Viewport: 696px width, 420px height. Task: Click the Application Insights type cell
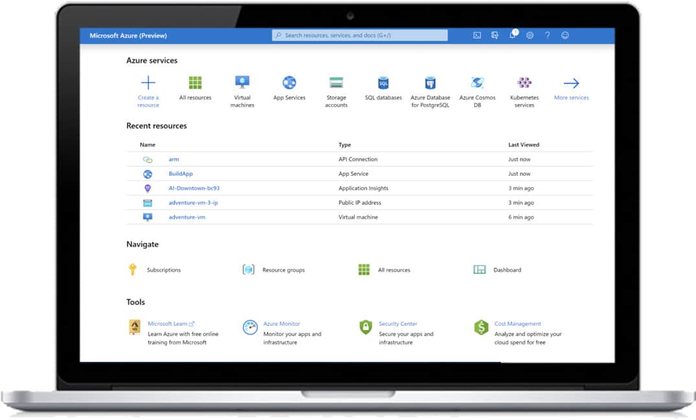363,188
